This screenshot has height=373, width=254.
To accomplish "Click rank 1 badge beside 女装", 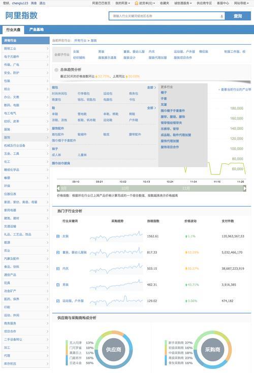I will point(58,236).
